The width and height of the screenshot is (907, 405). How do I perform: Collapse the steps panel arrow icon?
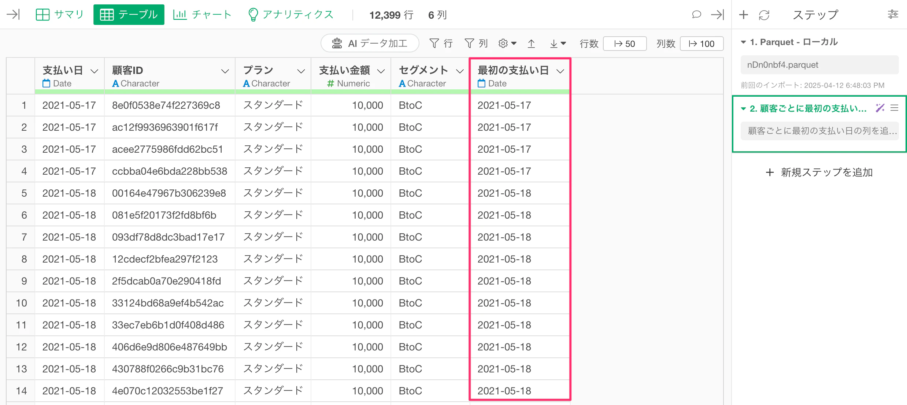tap(717, 15)
